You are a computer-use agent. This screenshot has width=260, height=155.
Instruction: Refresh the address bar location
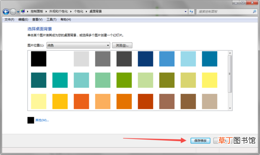click(x=191, y=12)
